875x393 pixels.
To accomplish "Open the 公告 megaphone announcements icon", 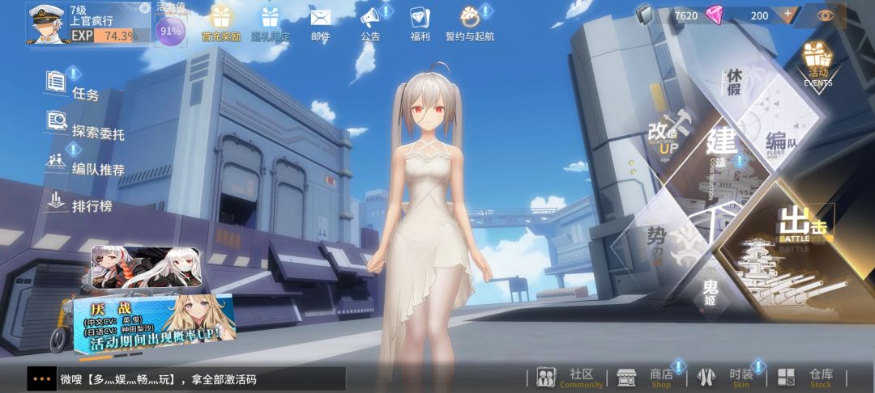I will (370, 18).
